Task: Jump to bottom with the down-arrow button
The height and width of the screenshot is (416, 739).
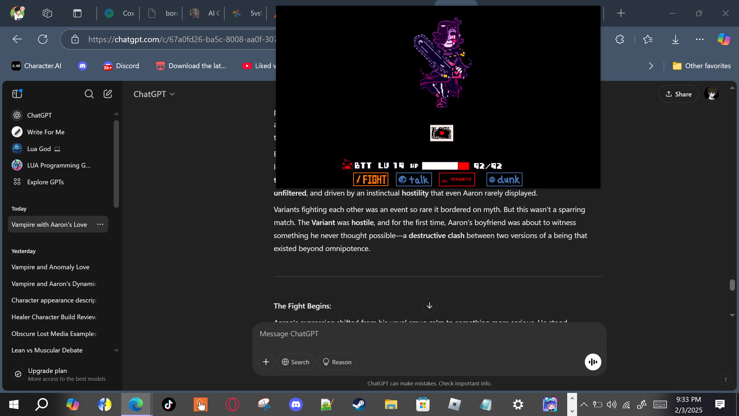Action: click(430, 306)
